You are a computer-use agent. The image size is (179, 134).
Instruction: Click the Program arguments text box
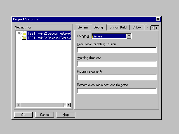click(117, 78)
